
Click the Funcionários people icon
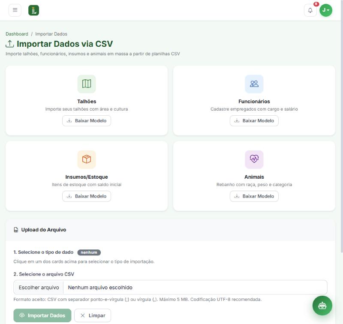[254, 84]
